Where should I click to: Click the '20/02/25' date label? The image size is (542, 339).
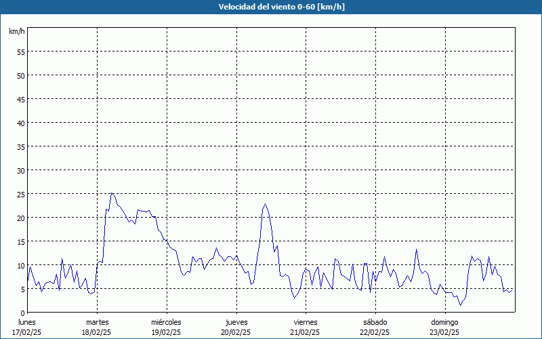[x=236, y=332]
